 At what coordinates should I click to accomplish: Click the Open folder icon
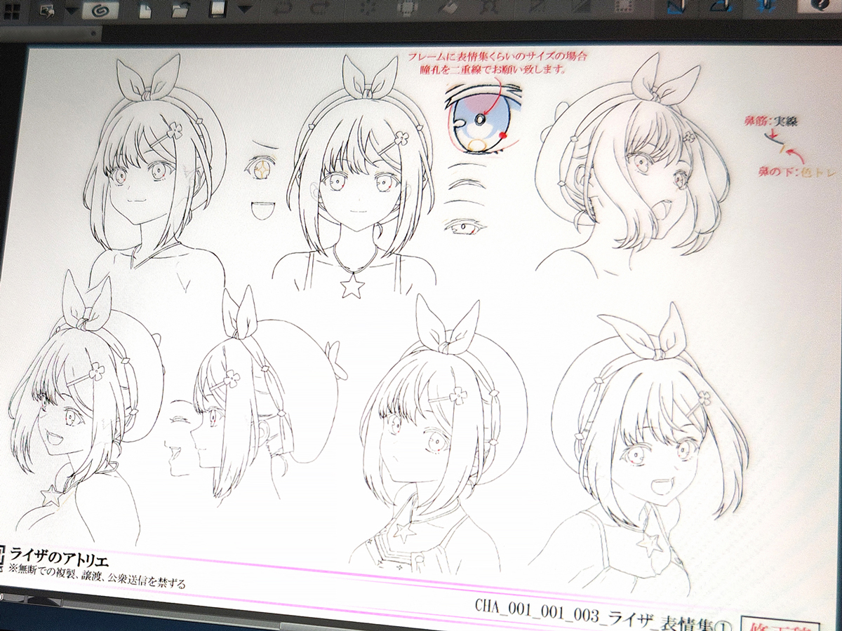click(x=181, y=11)
